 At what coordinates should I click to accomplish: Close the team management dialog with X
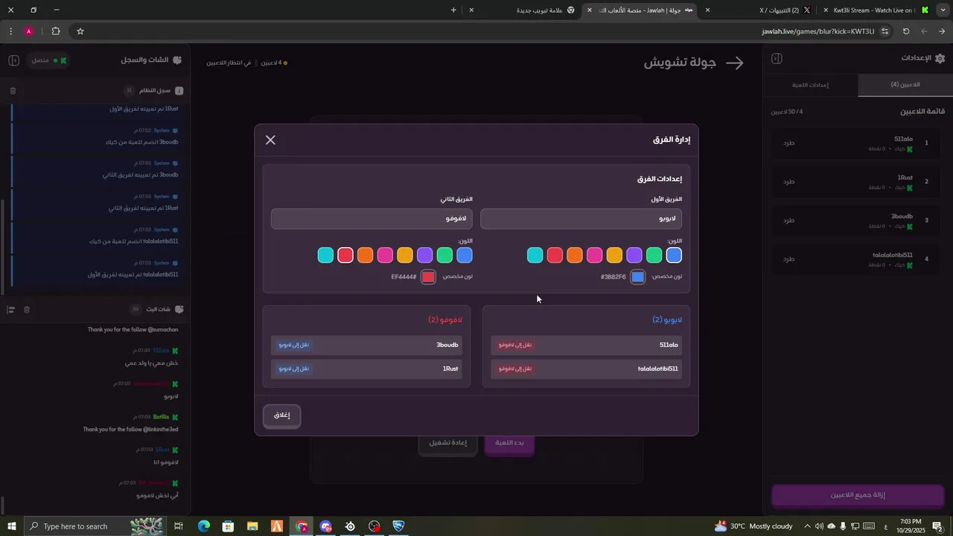pyautogui.click(x=270, y=140)
